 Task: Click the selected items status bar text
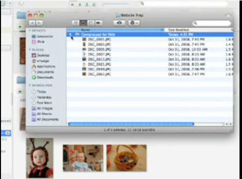coord(129,130)
